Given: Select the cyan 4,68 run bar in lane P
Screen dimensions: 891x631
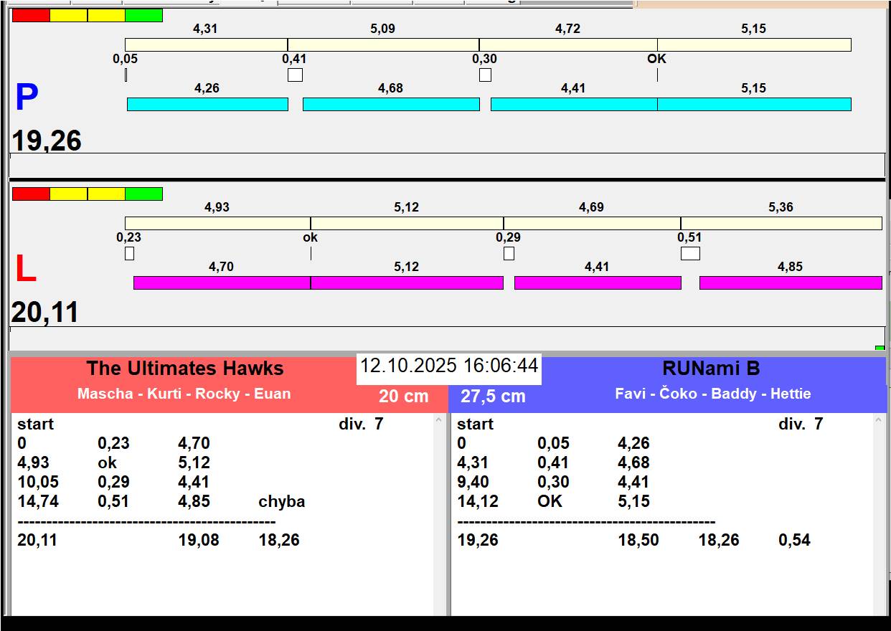Looking at the screenshot, I should tap(391, 104).
